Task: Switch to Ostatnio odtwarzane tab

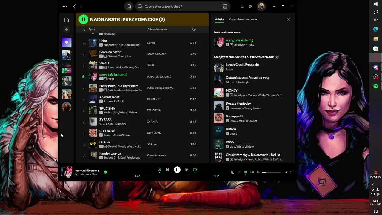Action: coord(243,19)
